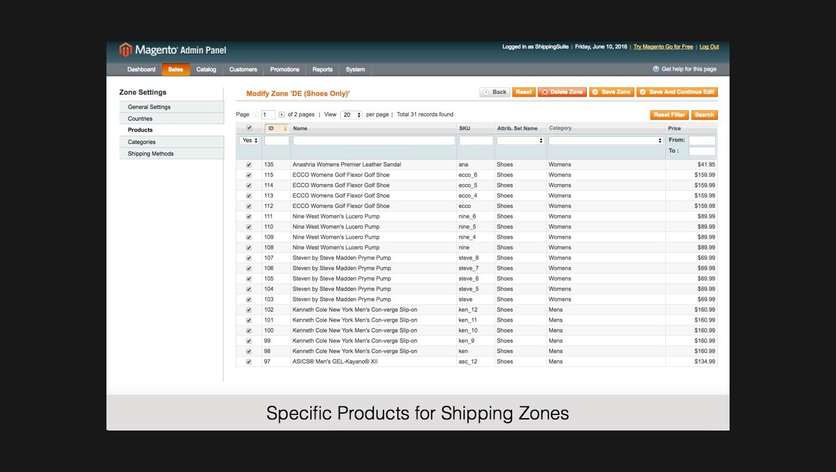836x472 pixels.
Task: Click the Get help for this page icon
Action: point(656,69)
